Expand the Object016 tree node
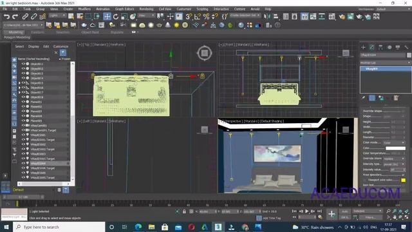 coord(19,88)
